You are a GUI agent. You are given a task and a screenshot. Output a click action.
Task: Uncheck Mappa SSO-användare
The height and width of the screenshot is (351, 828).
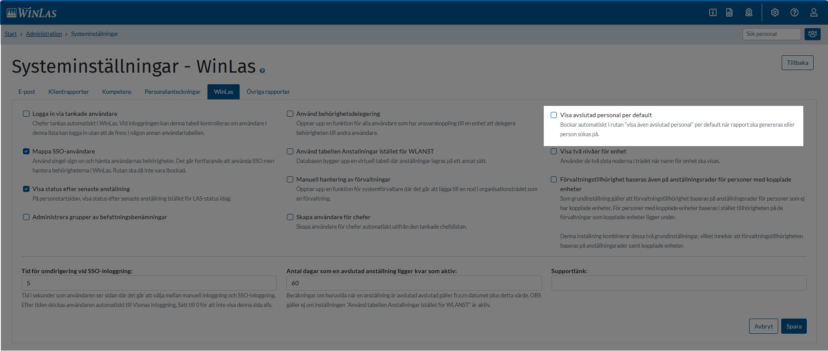(x=26, y=151)
